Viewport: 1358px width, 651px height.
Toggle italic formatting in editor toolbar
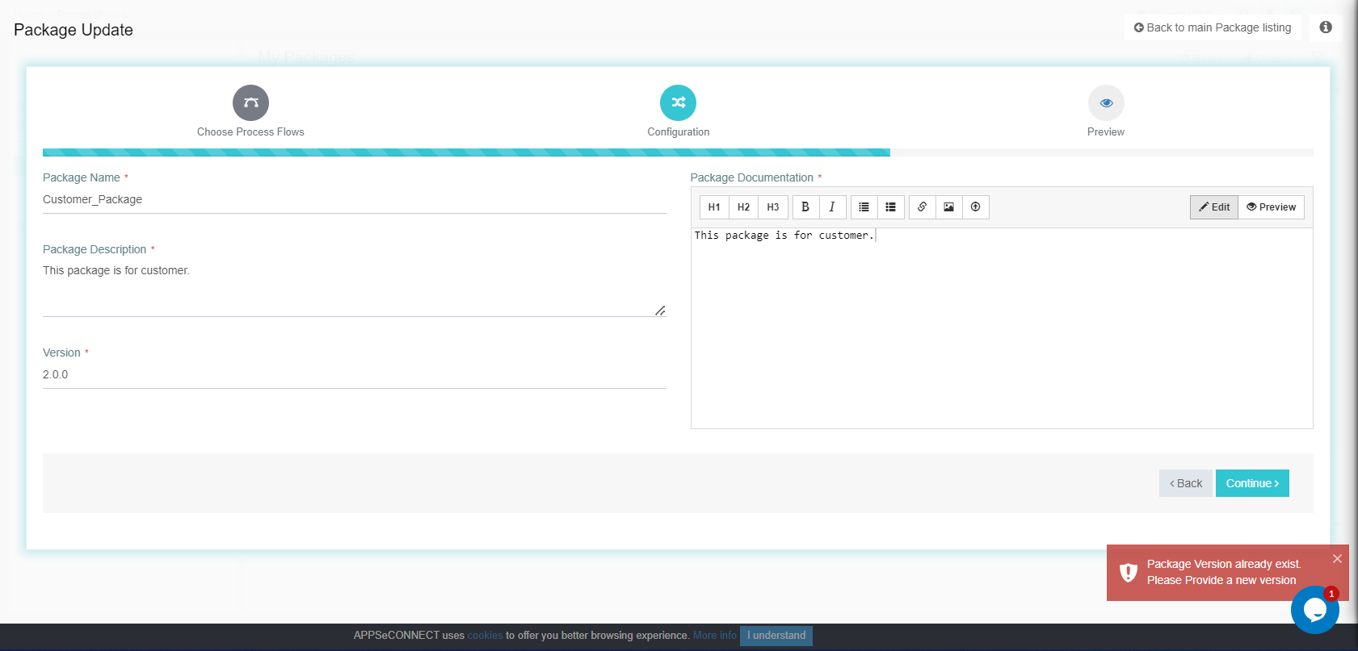click(832, 207)
